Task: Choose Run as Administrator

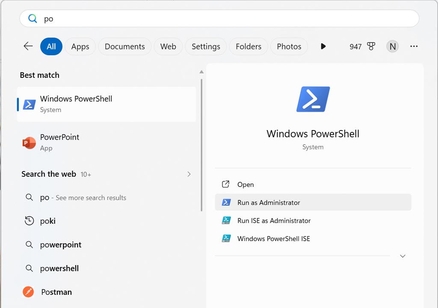Action: tap(313, 202)
